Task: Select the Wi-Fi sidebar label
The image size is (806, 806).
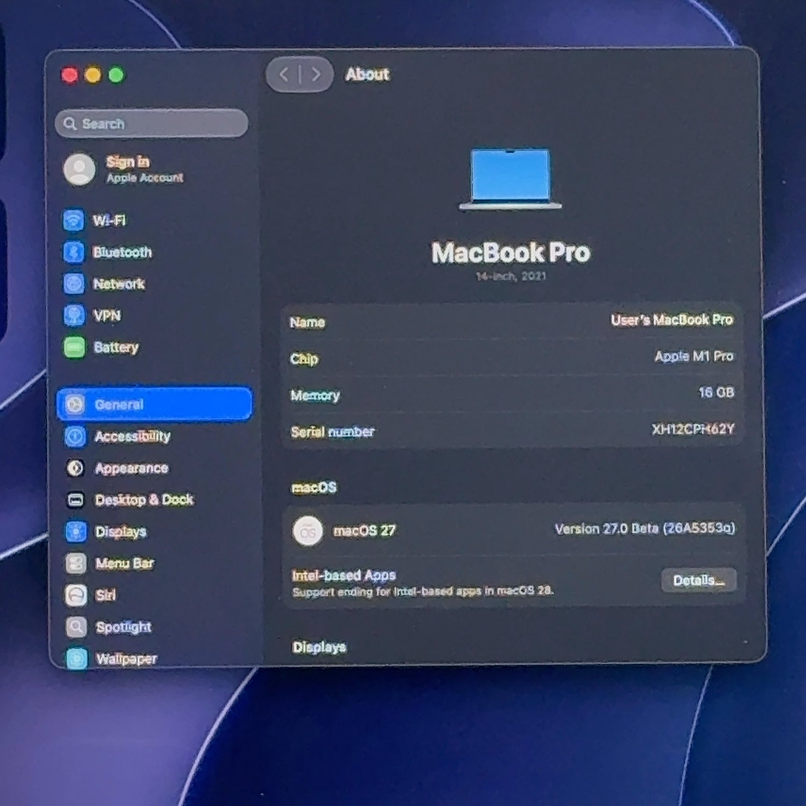Action: (x=109, y=220)
